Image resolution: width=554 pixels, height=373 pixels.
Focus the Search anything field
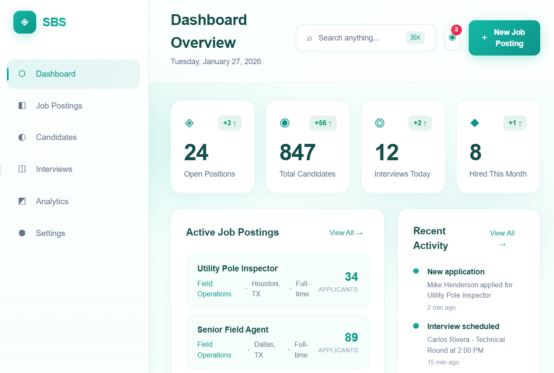pos(358,38)
